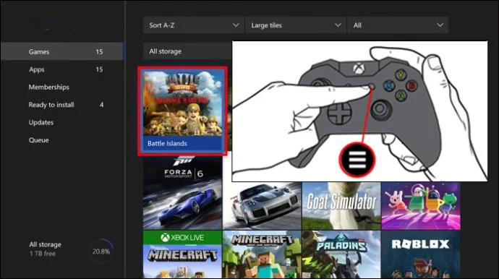This screenshot has height=279, width=499.
Task: Open Ready to install list
Action: point(62,105)
